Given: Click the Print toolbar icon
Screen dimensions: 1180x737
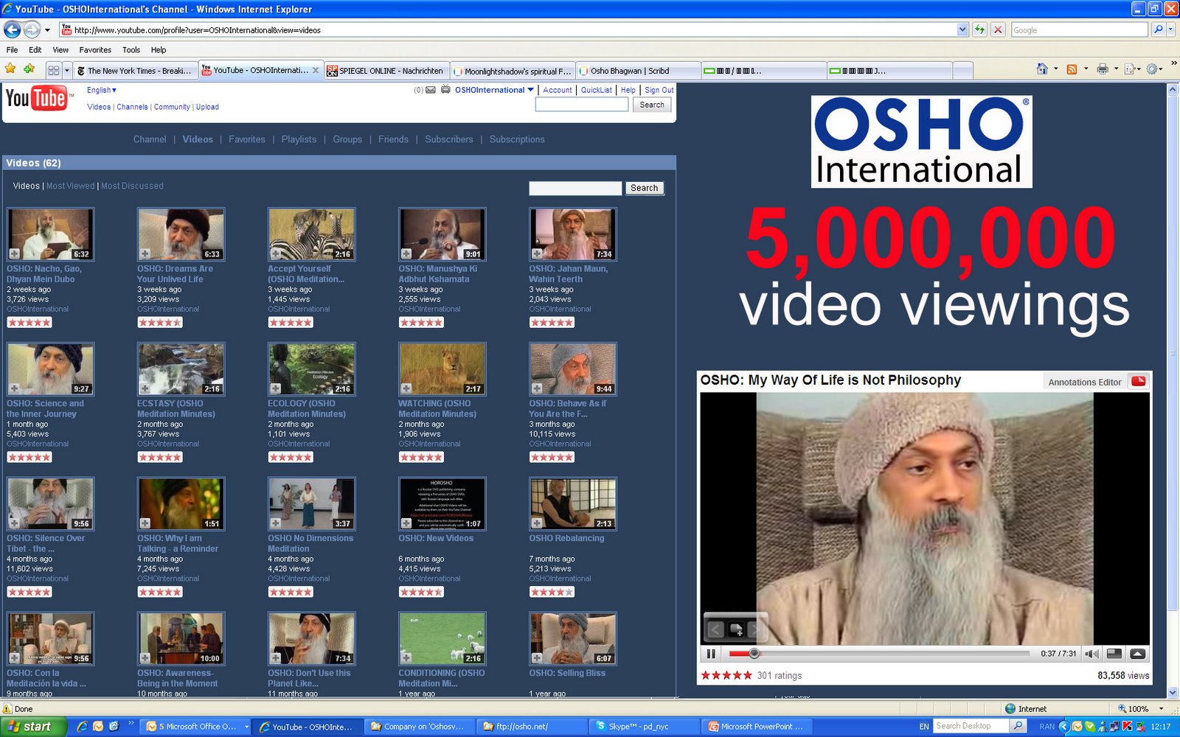Looking at the screenshot, I should (x=1103, y=69).
